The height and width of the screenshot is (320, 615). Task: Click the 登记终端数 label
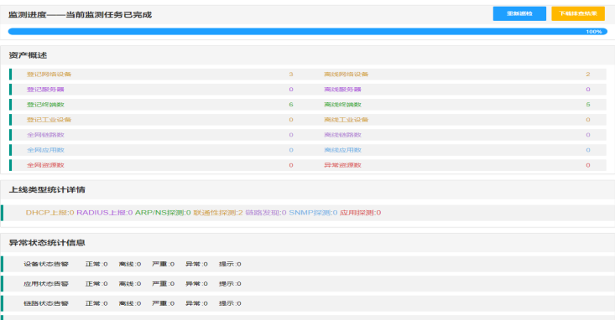45,105
